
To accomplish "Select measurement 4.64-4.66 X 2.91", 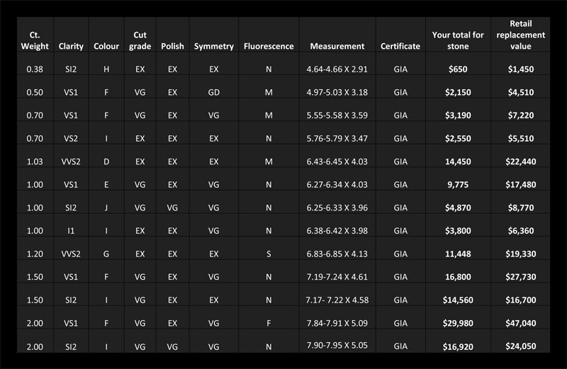I will coord(337,69).
